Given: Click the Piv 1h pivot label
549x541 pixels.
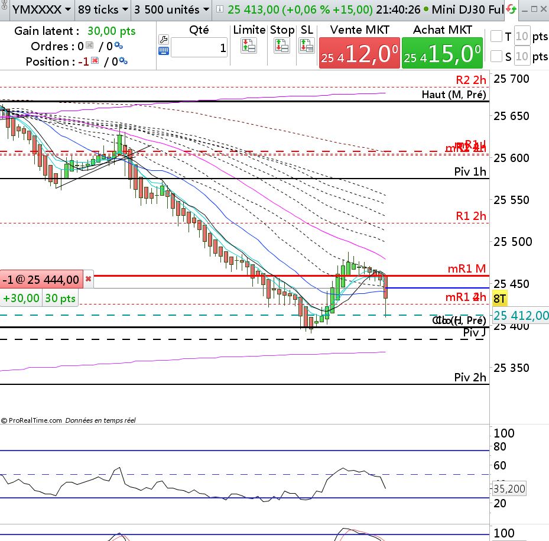Looking at the screenshot, I should (x=470, y=171).
